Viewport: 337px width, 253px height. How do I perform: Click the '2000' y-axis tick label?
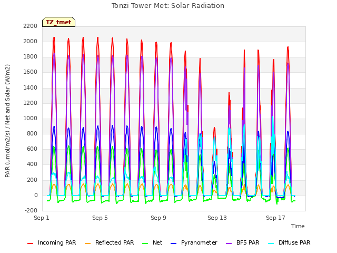pos(31,41)
